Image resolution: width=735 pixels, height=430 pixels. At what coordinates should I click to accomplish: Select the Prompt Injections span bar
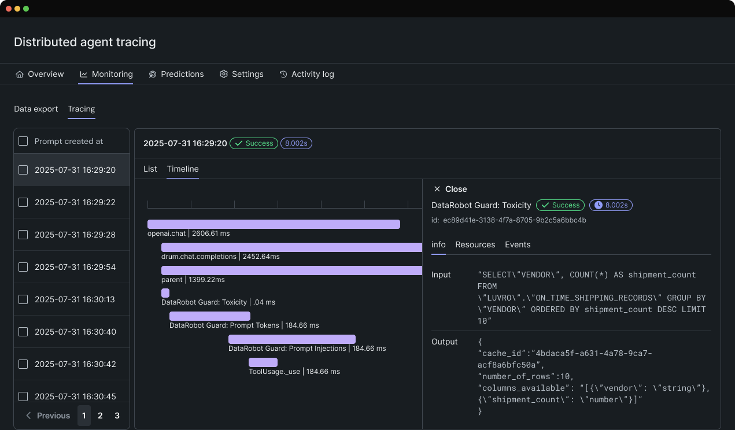(x=291, y=339)
